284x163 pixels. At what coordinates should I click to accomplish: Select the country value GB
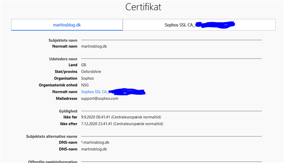click(x=83, y=65)
